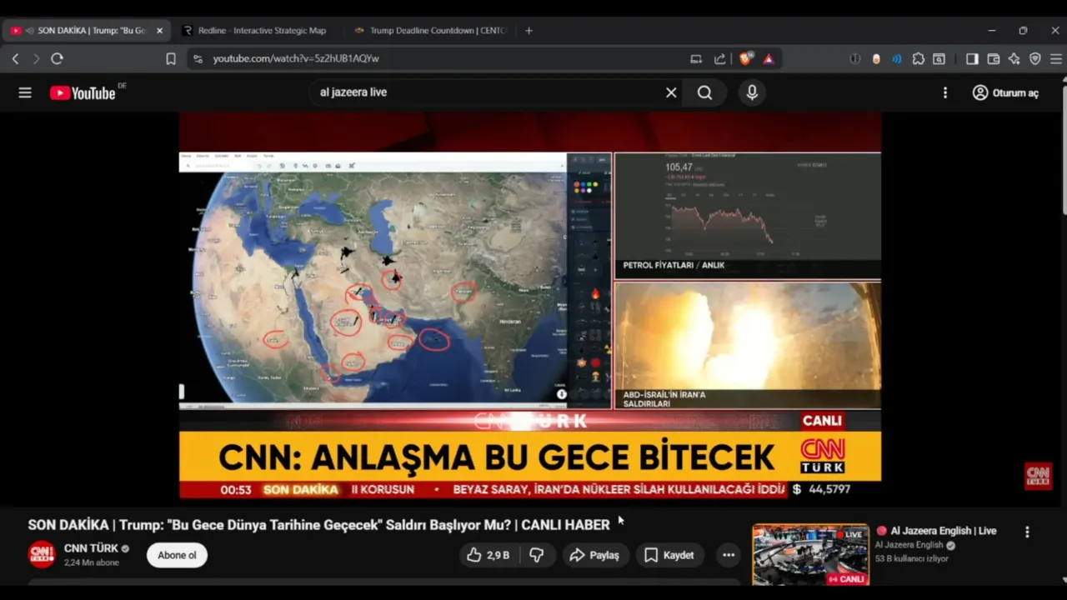Open Brave Shields lion icon
Image resolution: width=1067 pixels, height=600 pixels.
pos(746,58)
